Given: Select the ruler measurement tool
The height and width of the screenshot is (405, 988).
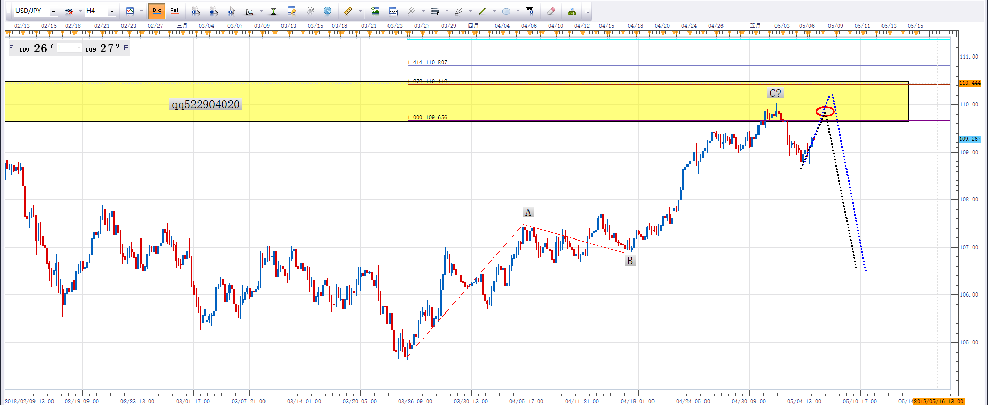Looking at the screenshot, I should pyautogui.click(x=348, y=11).
